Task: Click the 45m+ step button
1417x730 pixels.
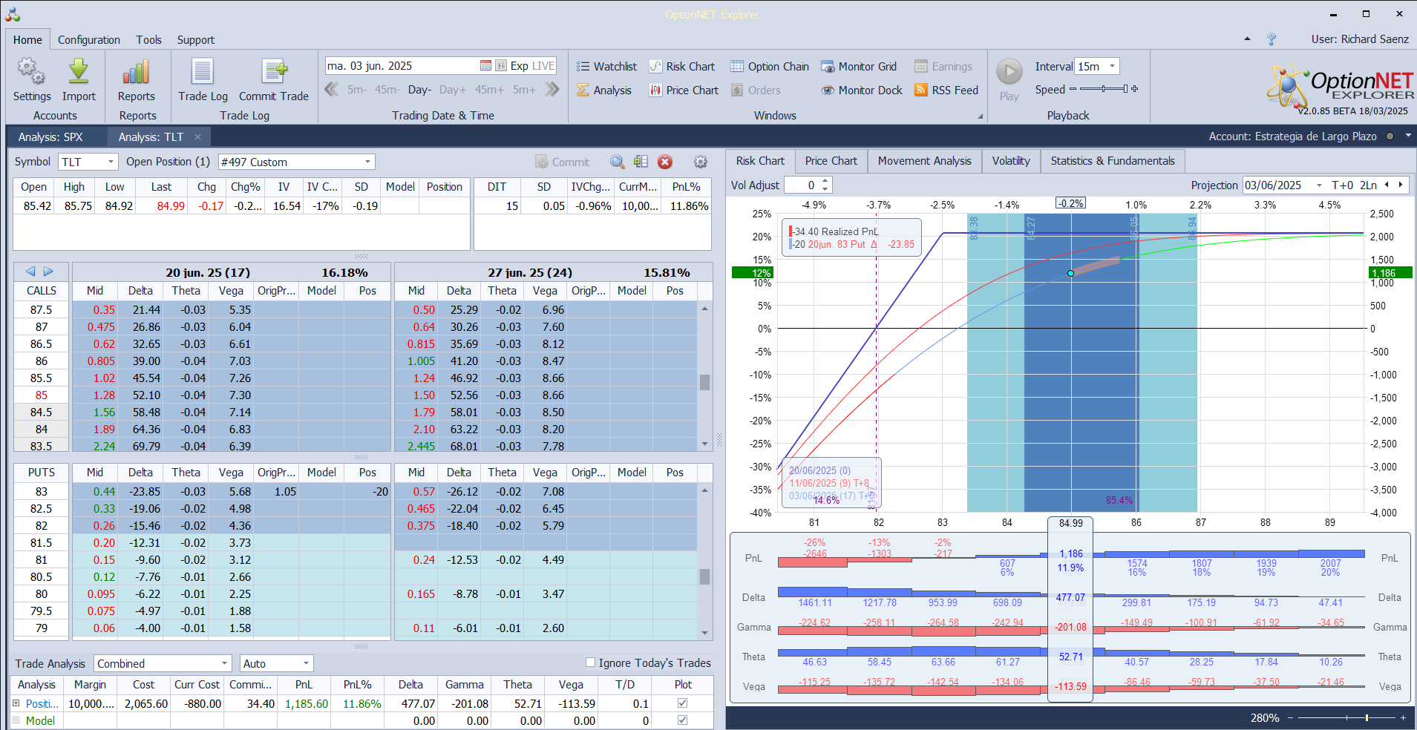Action: click(x=489, y=89)
